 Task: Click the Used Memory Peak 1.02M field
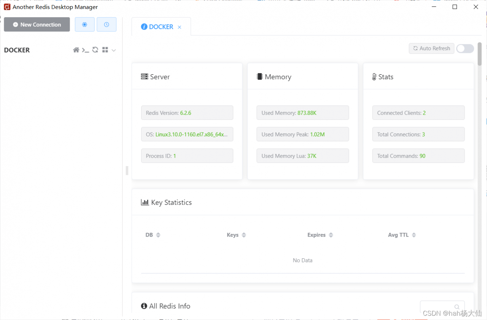303,134
